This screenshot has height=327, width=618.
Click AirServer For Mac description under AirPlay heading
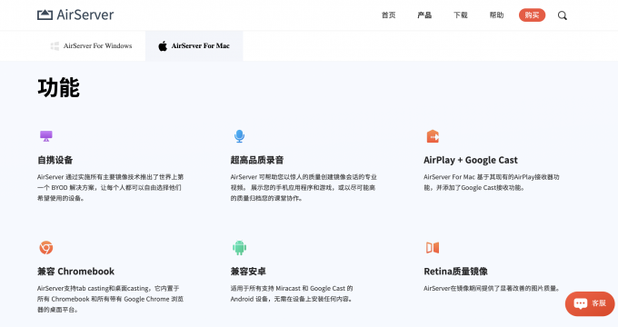point(492,183)
